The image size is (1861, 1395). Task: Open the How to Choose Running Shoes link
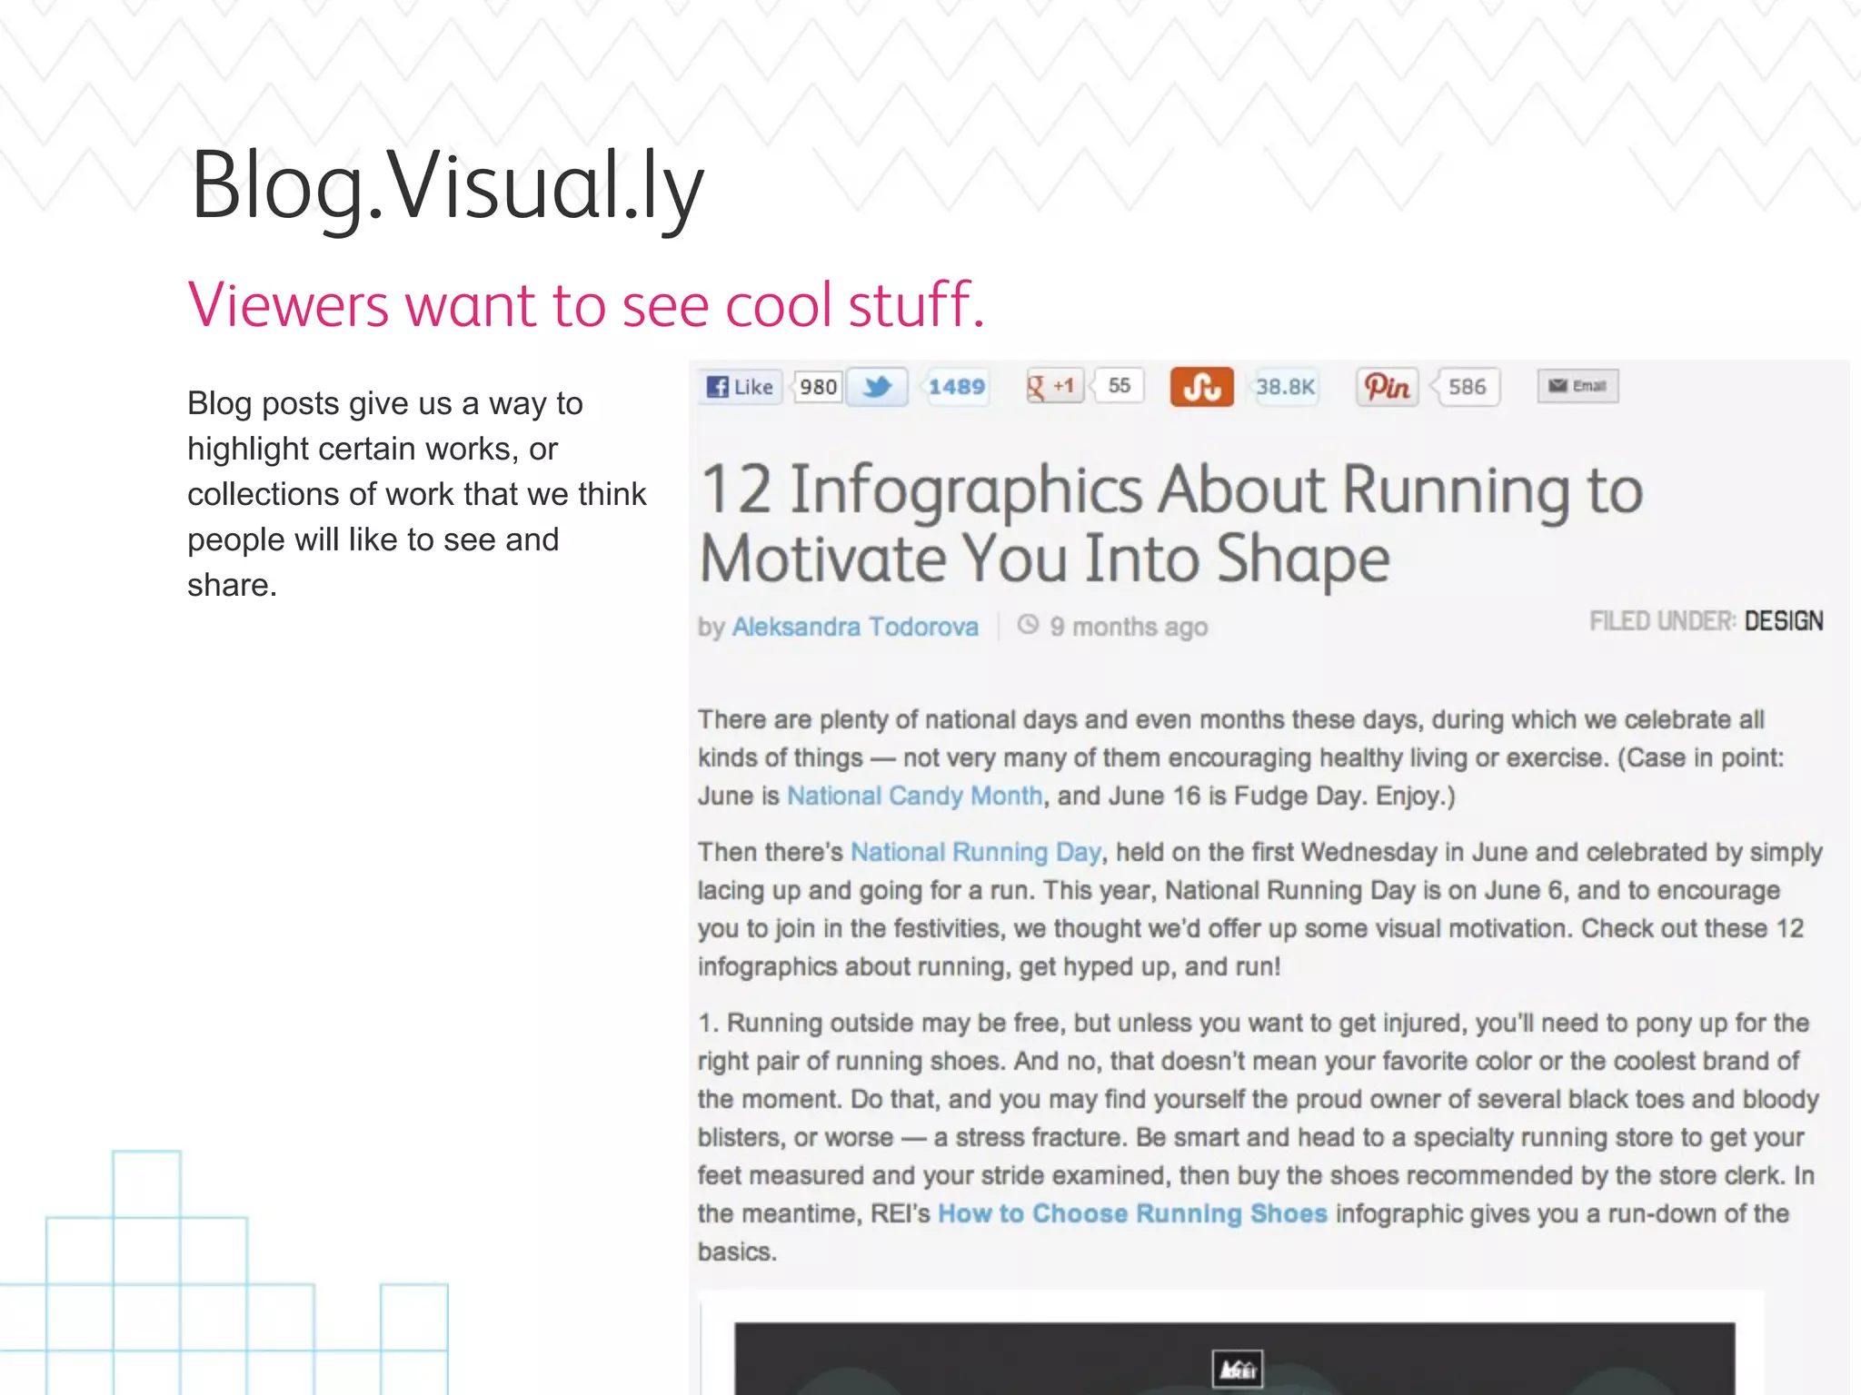pyautogui.click(x=1132, y=1213)
